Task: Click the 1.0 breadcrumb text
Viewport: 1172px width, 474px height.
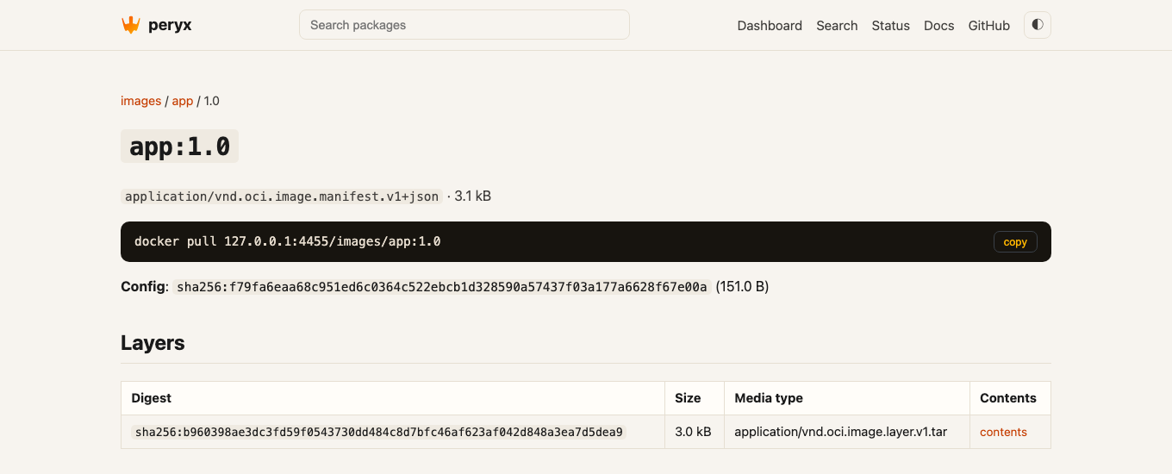Action: pyautogui.click(x=212, y=101)
